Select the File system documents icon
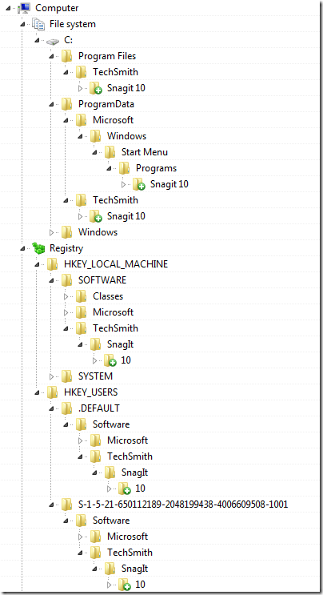Viewport: 323px width, 595px height. tap(38, 24)
